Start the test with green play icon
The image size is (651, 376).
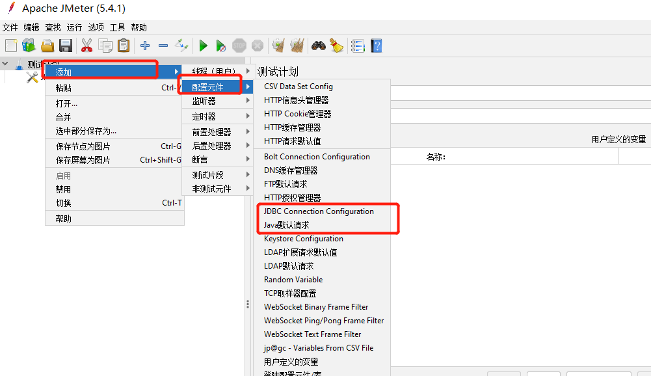click(203, 46)
